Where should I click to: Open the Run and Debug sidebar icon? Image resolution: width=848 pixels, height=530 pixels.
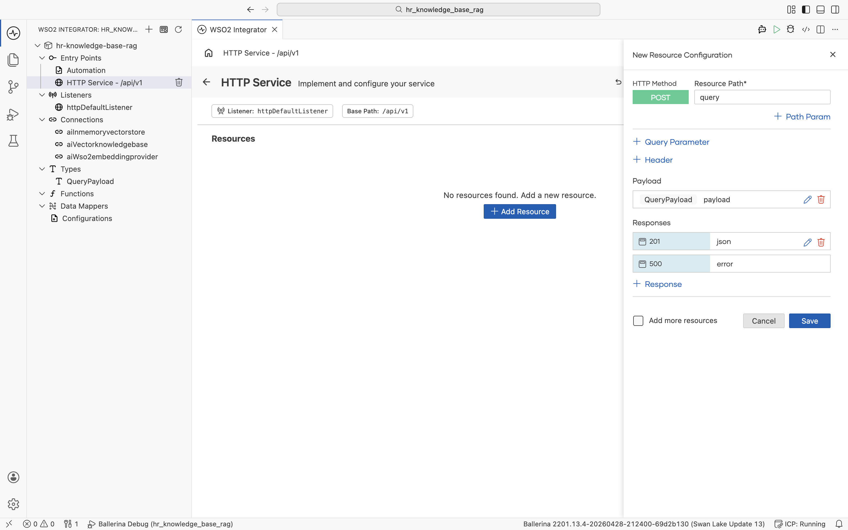point(13,114)
